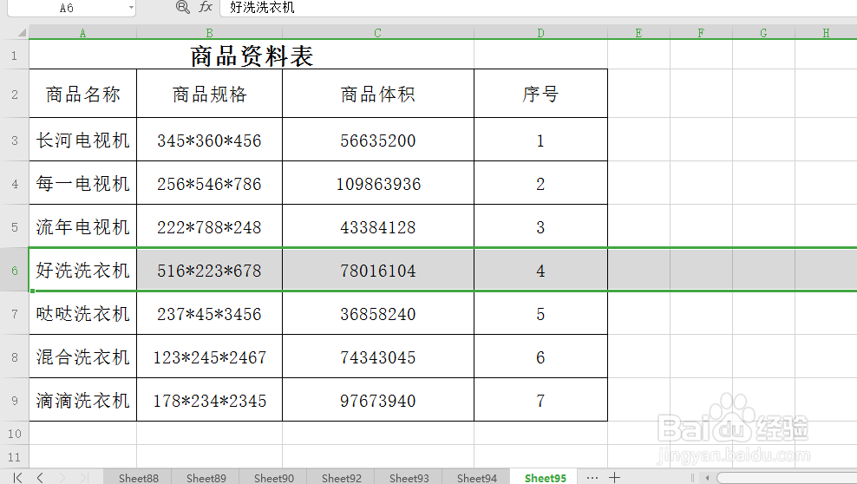The image size is (857, 484).
Task: Click next sheet navigation arrow
Action: [x=62, y=477]
